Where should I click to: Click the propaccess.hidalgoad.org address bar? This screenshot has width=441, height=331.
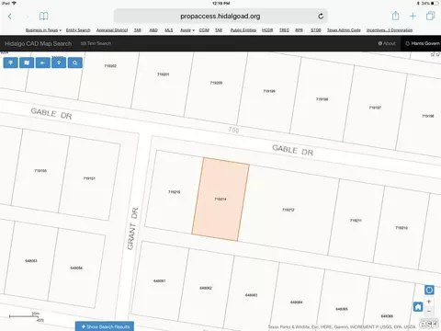point(220,17)
